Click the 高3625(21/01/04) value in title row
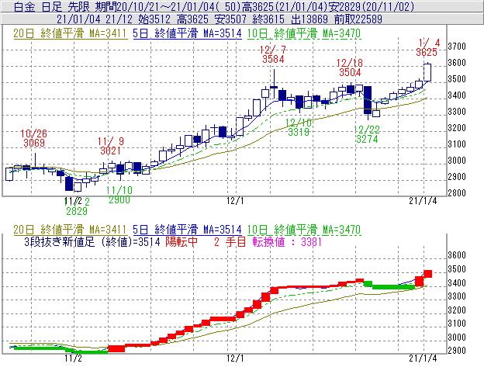Viewport: 484px width, 367px height. (x=284, y=6)
